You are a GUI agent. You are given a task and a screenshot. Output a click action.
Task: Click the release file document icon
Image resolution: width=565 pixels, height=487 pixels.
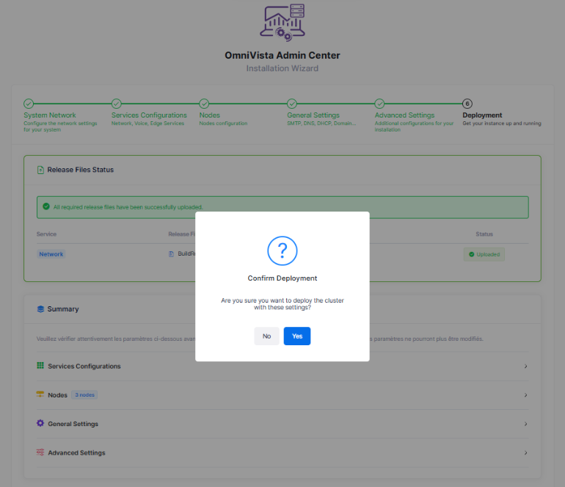point(171,254)
